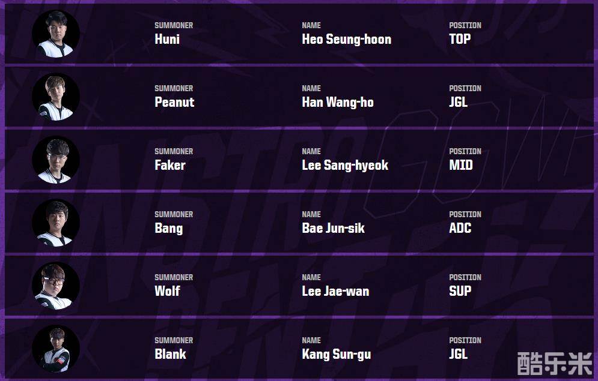The width and height of the screenshot is (598, 381).
Task: Select the summoner name Huni
Action: click(167, 40)
